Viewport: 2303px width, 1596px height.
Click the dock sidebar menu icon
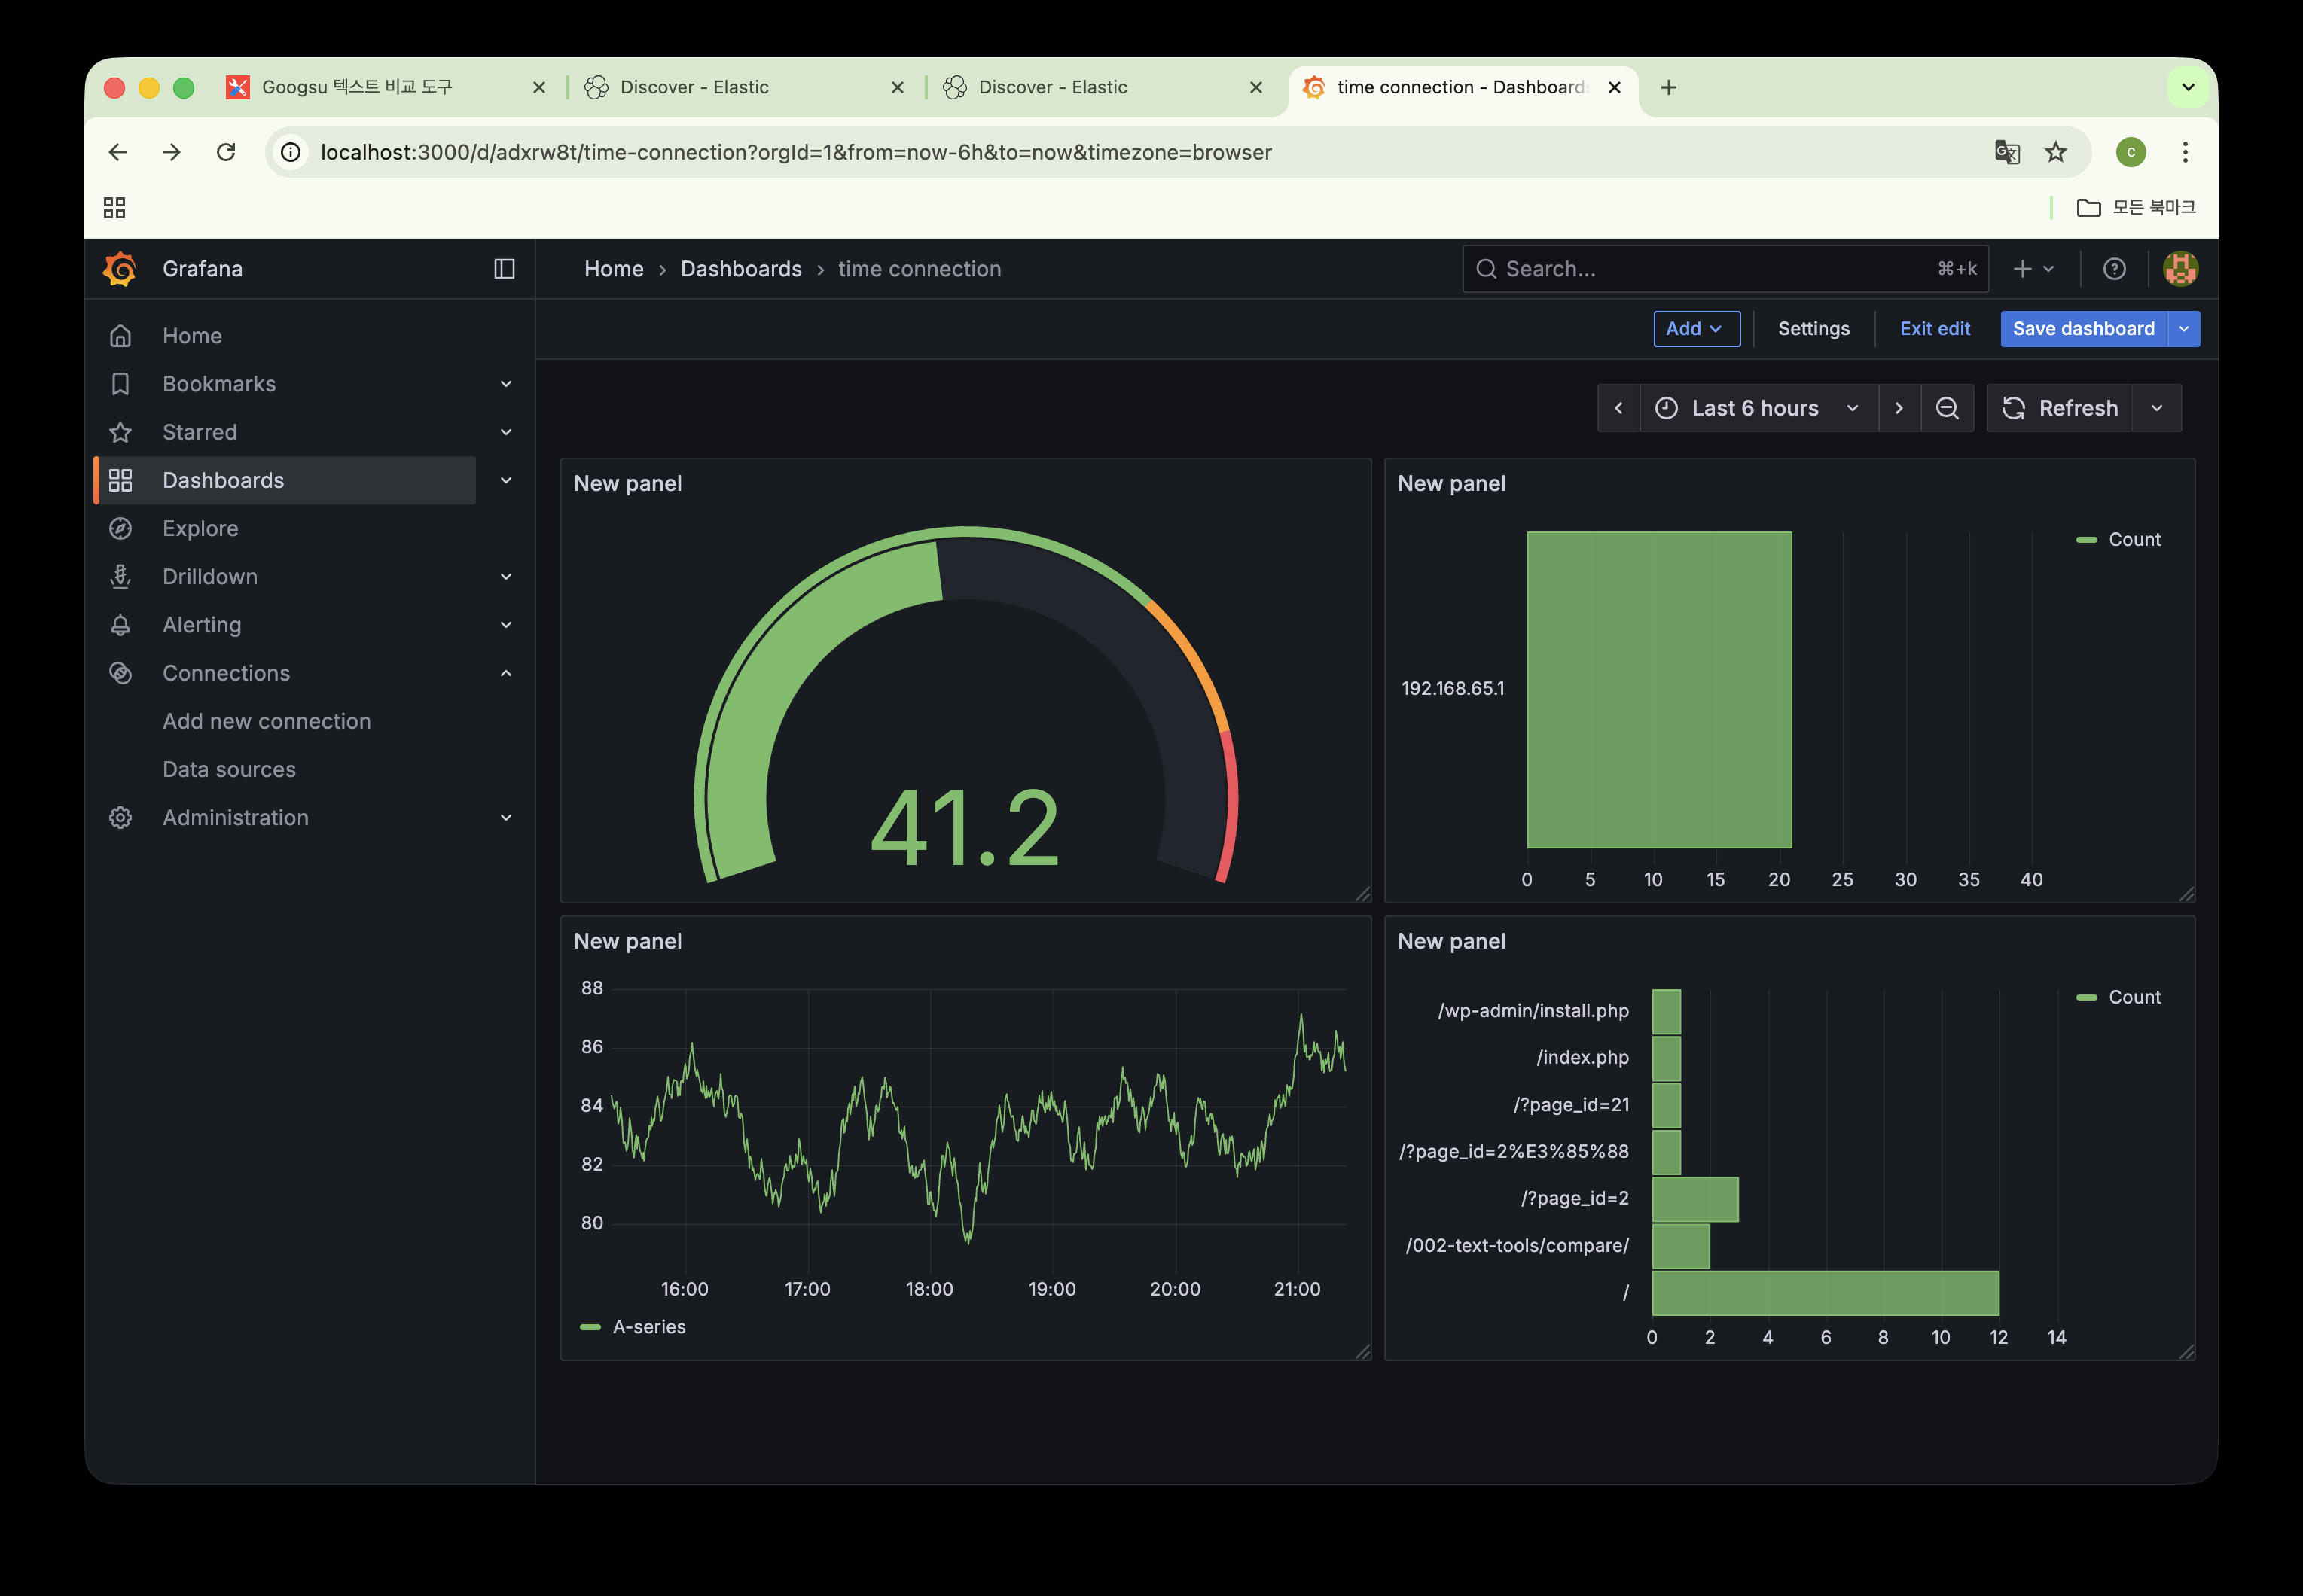coord(505,269)
